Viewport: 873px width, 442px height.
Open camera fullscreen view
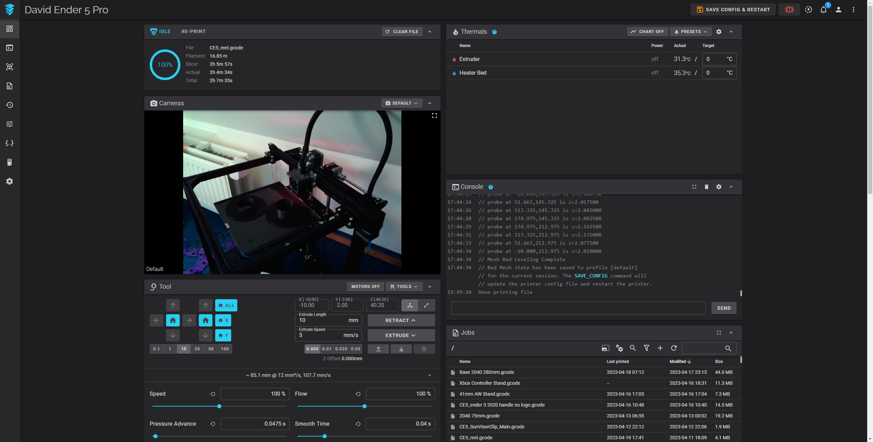pyautogui.click(x=434, y=116)
